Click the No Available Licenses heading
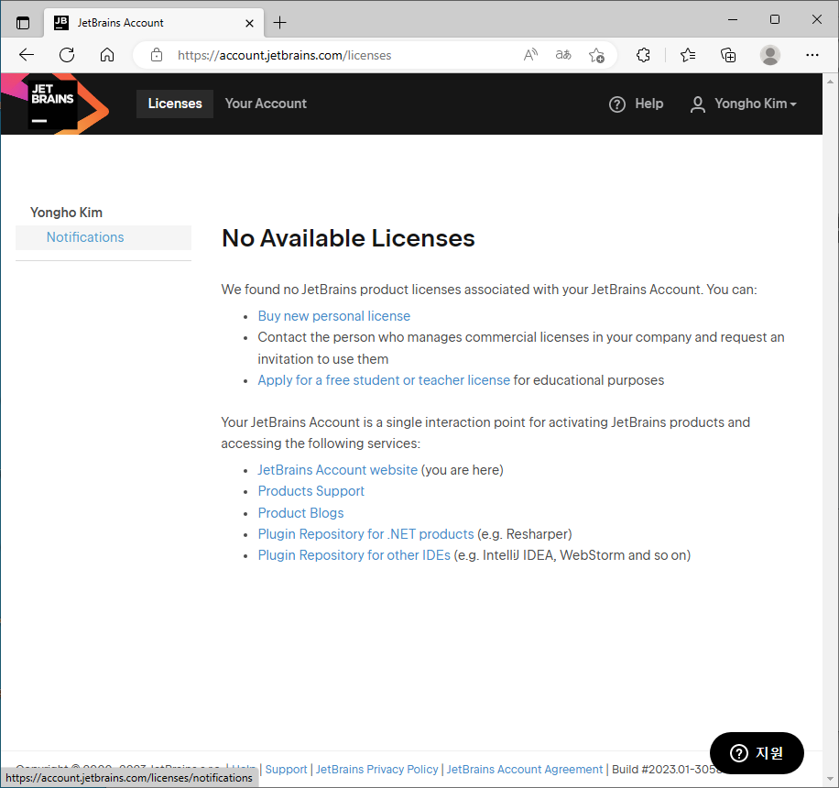Screen dimensions: 839x788 point(348,238)
